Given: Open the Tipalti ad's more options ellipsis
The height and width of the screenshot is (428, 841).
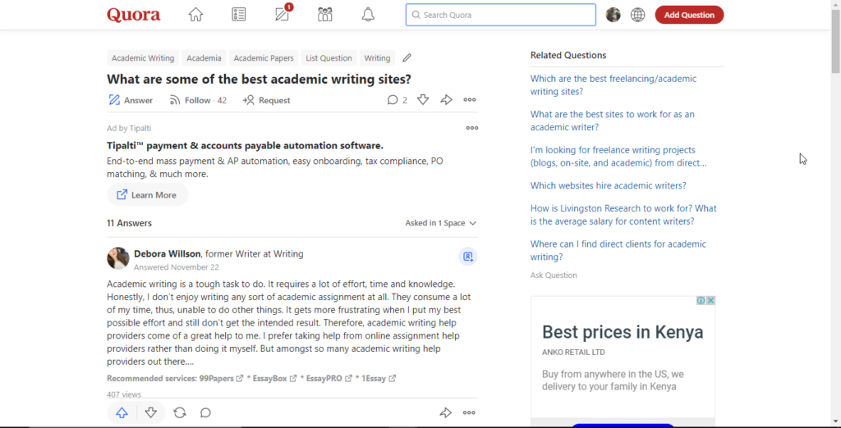Looking at the screenshot, I should (472, 128).
